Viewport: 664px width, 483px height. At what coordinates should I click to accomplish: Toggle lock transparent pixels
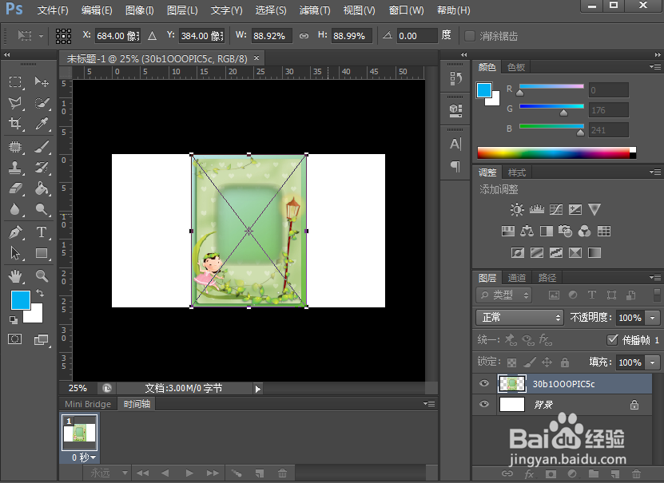512,362
